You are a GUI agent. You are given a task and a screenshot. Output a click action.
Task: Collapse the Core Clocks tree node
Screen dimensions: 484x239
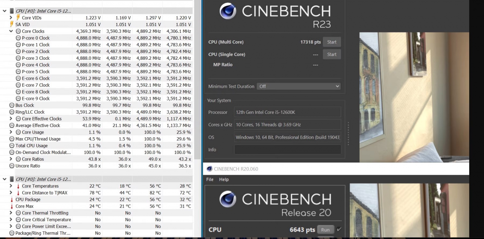pos(11,31)
